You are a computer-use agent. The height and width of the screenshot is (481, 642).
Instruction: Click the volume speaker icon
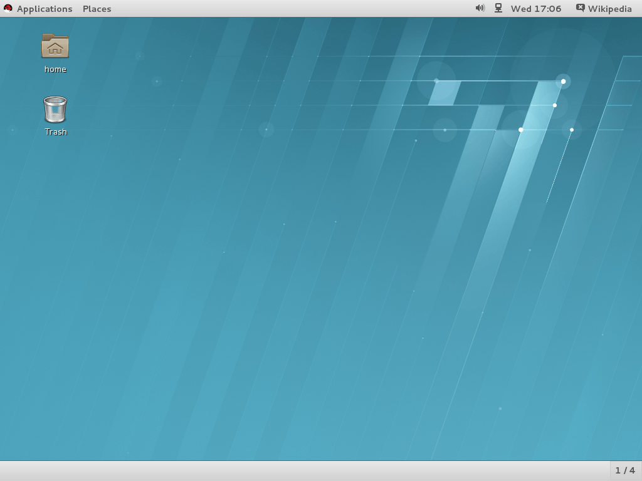pyautogui.click(x=480, y=8)
